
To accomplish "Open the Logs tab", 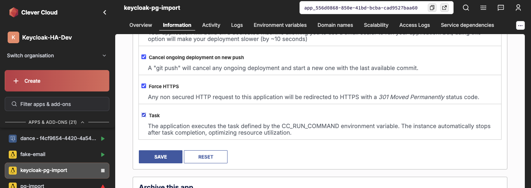I will click(237, 25).
